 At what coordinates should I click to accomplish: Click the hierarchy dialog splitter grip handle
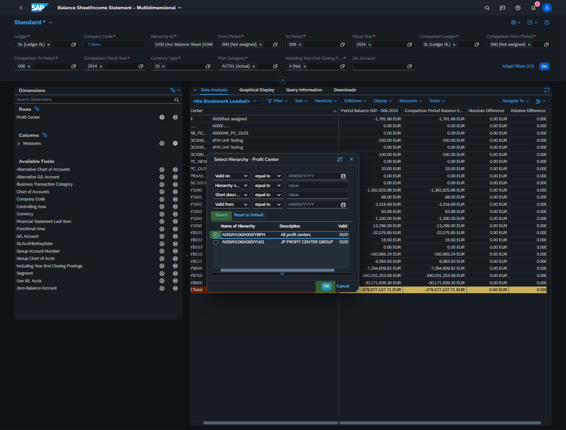click(x=282, y=274)
